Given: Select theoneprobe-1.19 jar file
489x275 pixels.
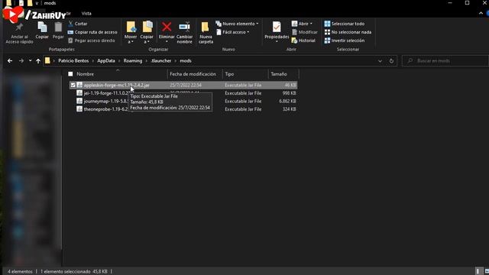Looking at the screenshot, I should coord(105,109).
